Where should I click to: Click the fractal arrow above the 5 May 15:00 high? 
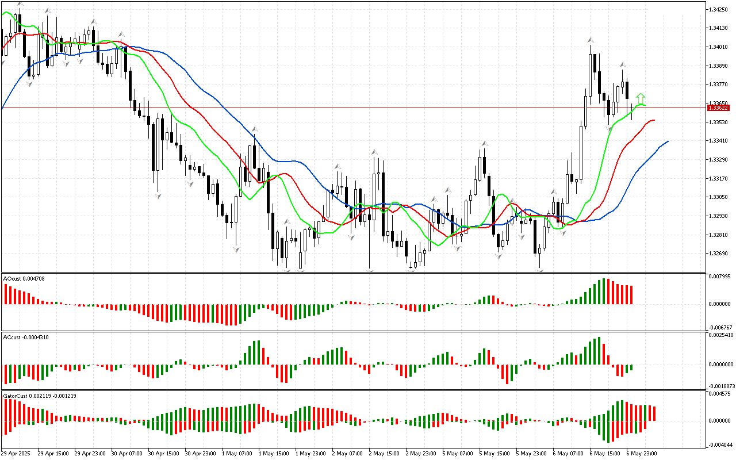(485, 143)
